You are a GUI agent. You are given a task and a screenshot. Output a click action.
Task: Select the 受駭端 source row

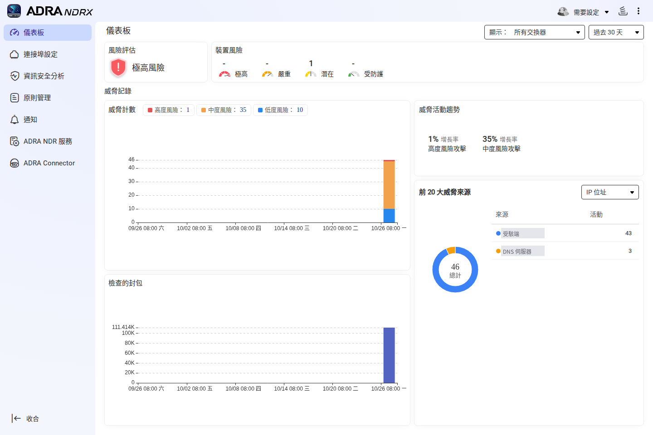565,233
